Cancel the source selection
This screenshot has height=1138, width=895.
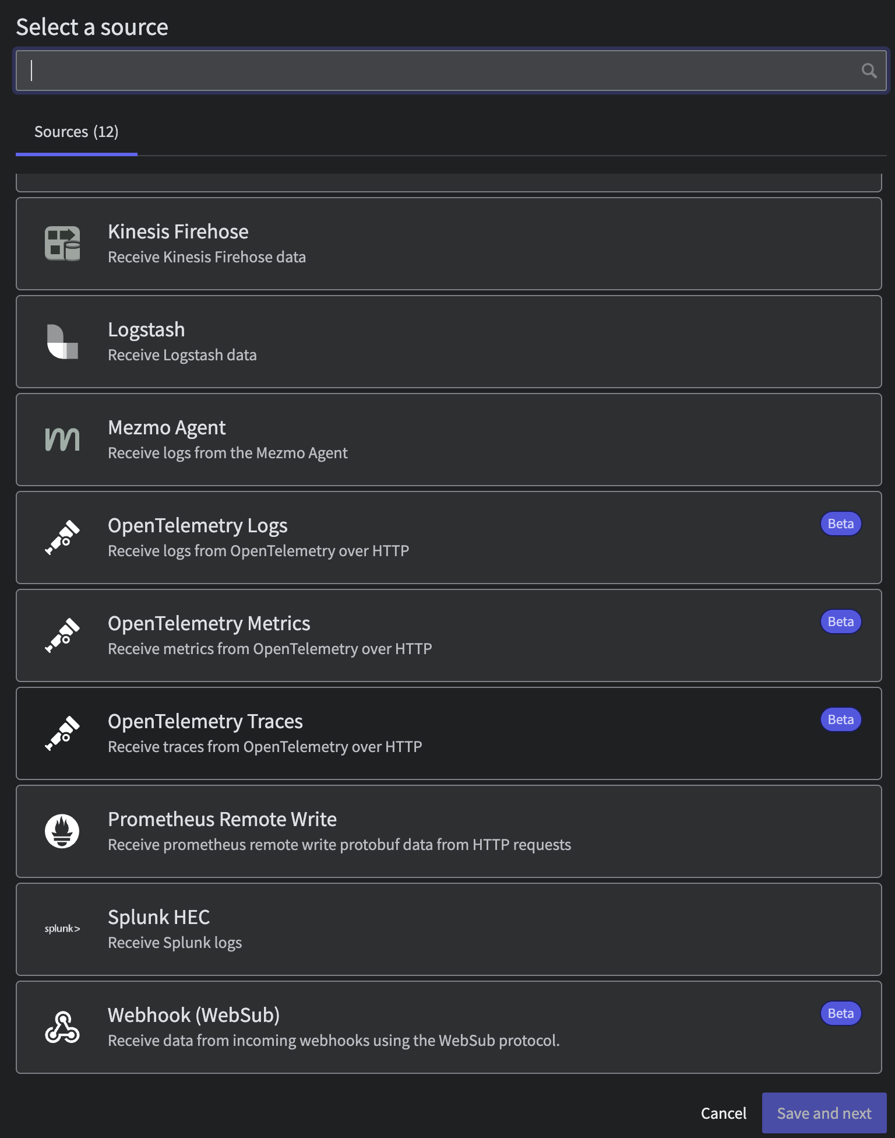pos(723,1113)
